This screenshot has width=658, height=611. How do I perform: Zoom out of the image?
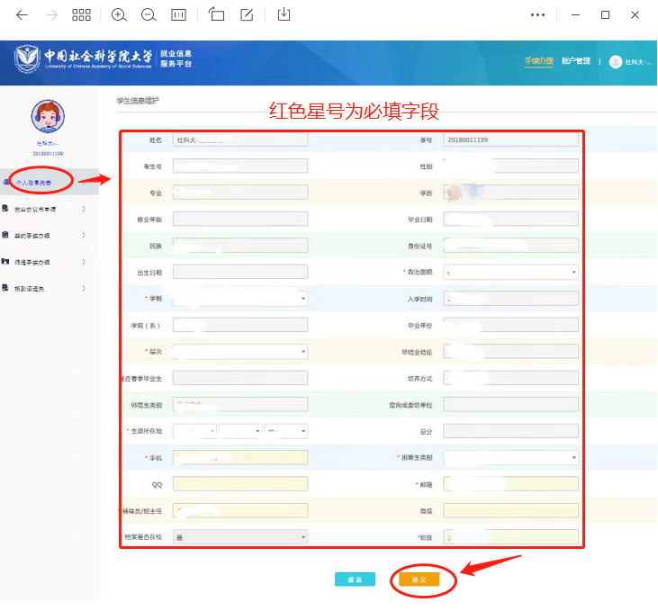tap(149, 15)
